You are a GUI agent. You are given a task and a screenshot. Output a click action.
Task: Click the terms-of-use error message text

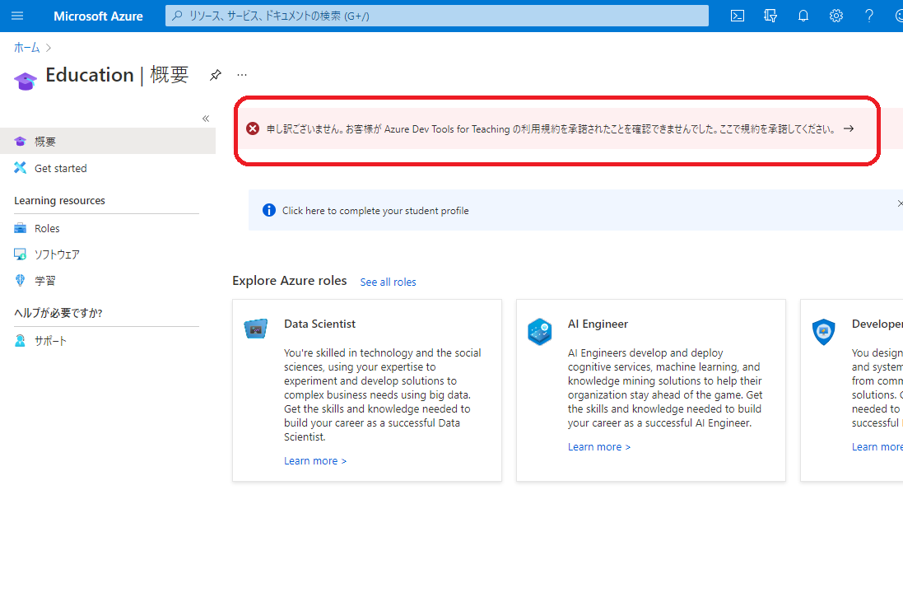coord(552,129)
